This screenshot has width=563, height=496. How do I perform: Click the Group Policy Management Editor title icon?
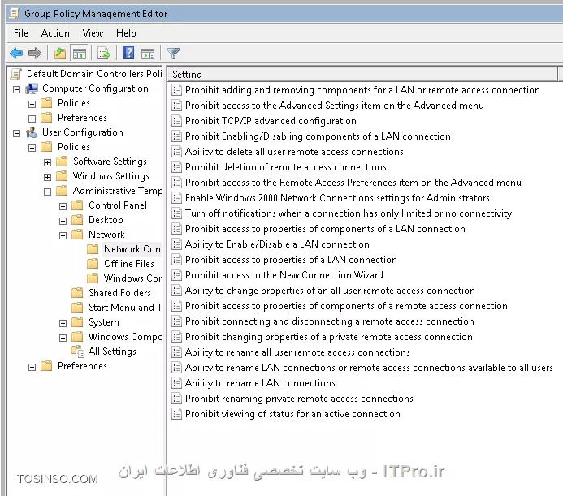click(15, 13)
